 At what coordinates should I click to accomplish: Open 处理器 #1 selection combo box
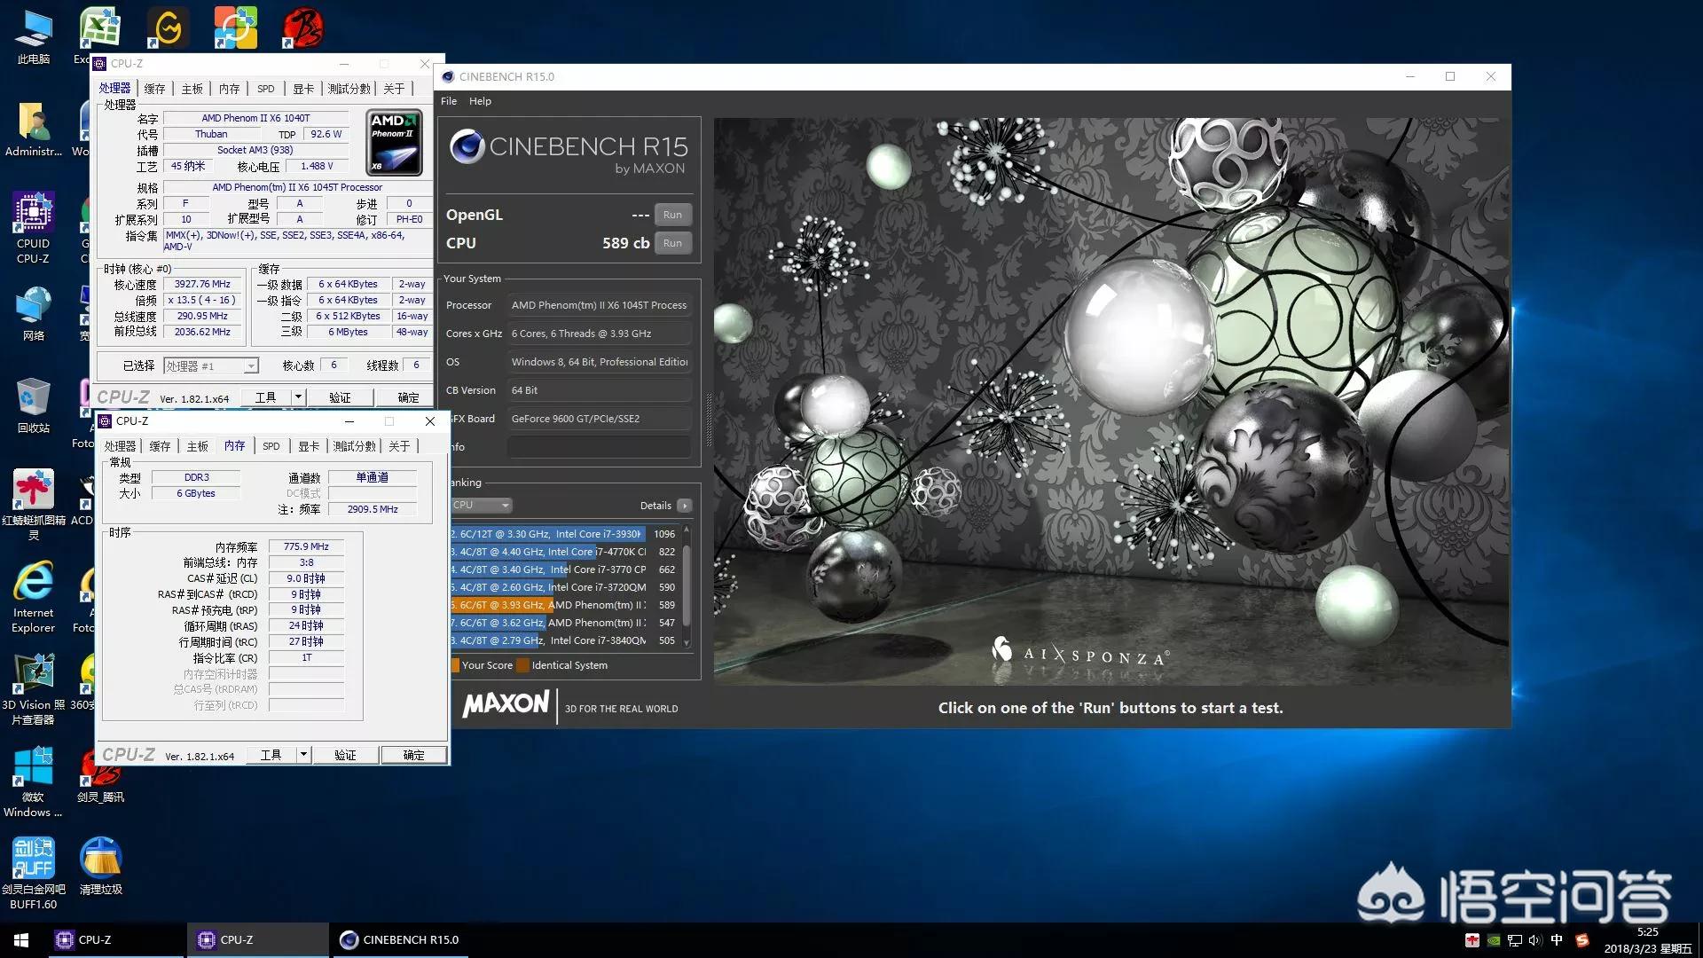click(x=211, y=365)
